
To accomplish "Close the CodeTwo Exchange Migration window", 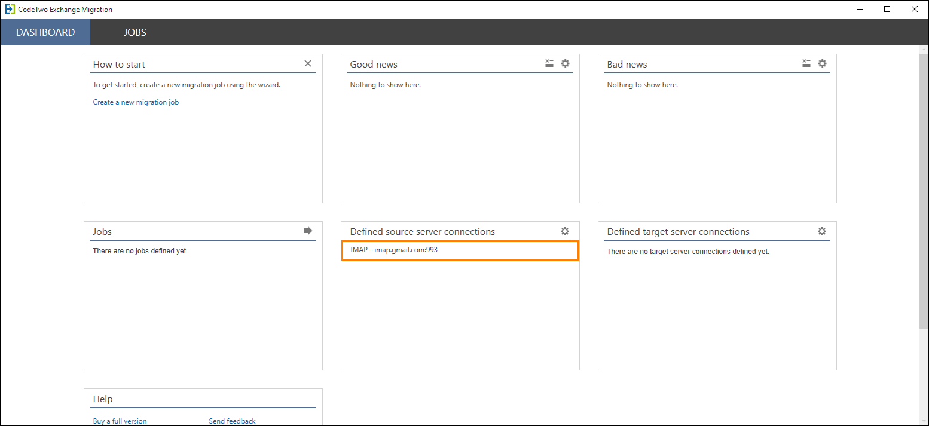I will [915, 9].
